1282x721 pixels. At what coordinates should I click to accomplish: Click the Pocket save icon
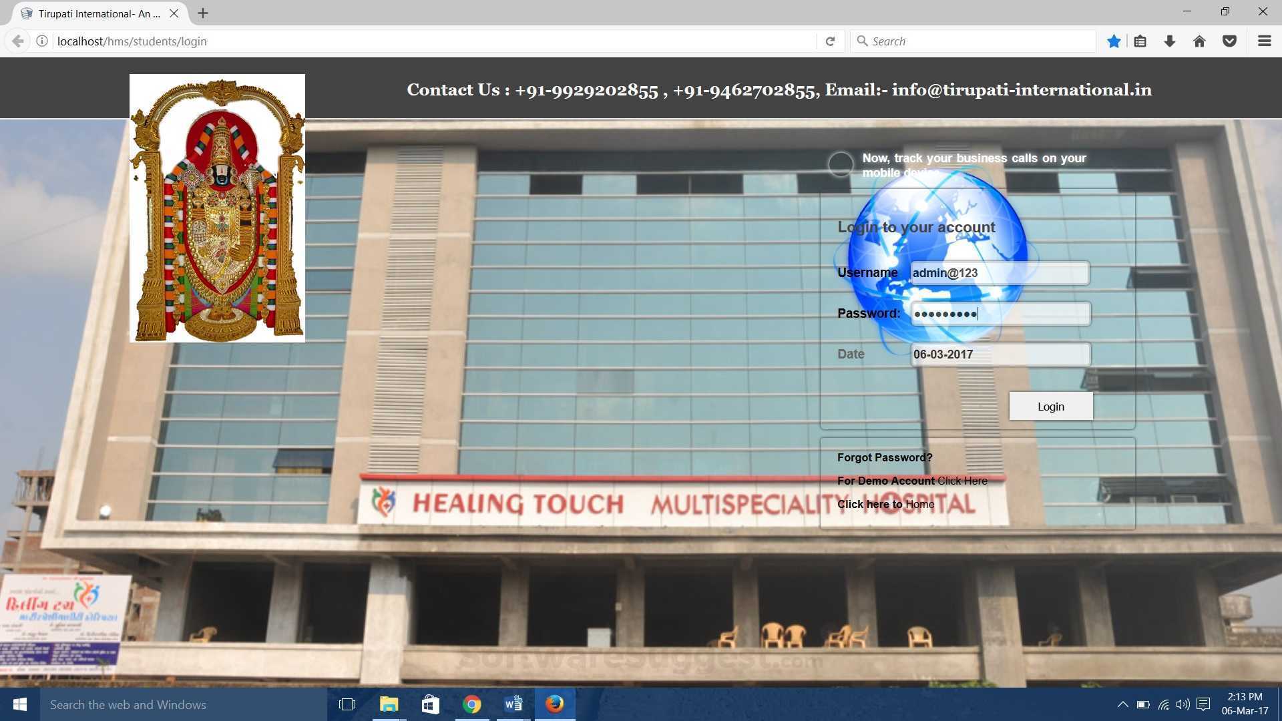click(1229, 41)
